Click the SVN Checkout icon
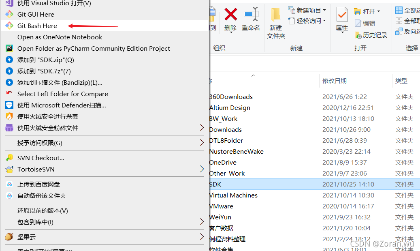Image resolution: width=420 pixels, height=251 pixels. [x=9, y=158]
